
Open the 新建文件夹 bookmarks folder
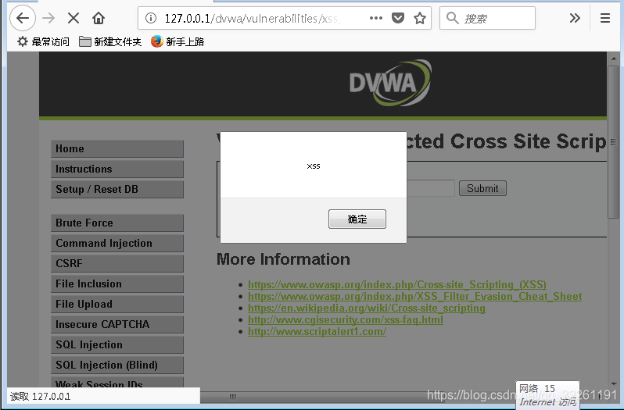coord(109,41)
